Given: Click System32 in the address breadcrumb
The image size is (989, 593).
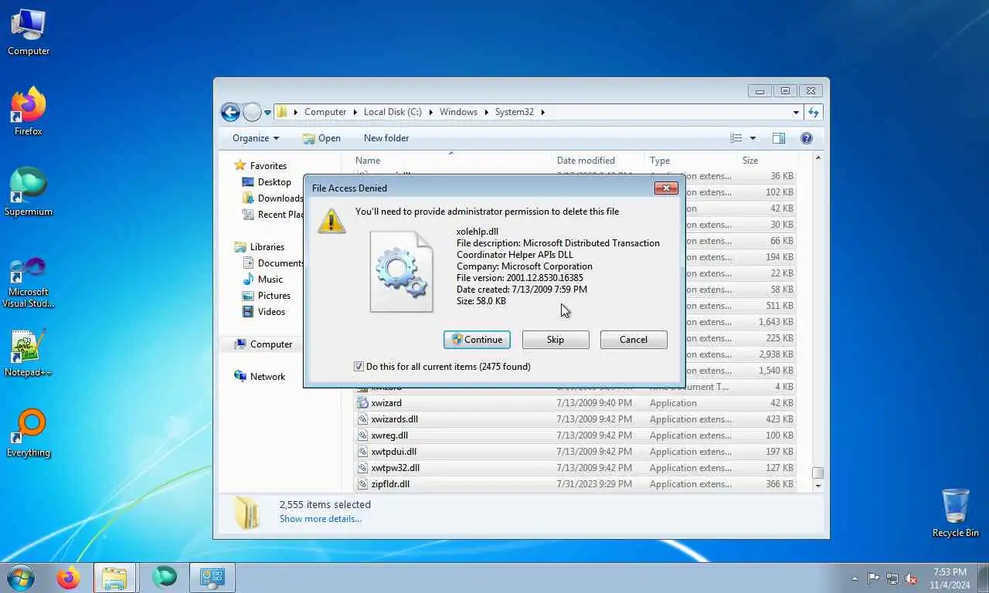Looking at the screenshot, I should (x=515, y=112).
